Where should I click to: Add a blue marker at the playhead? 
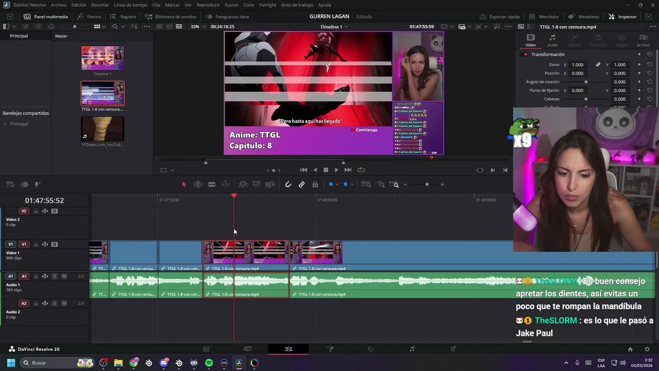point(345,184)
